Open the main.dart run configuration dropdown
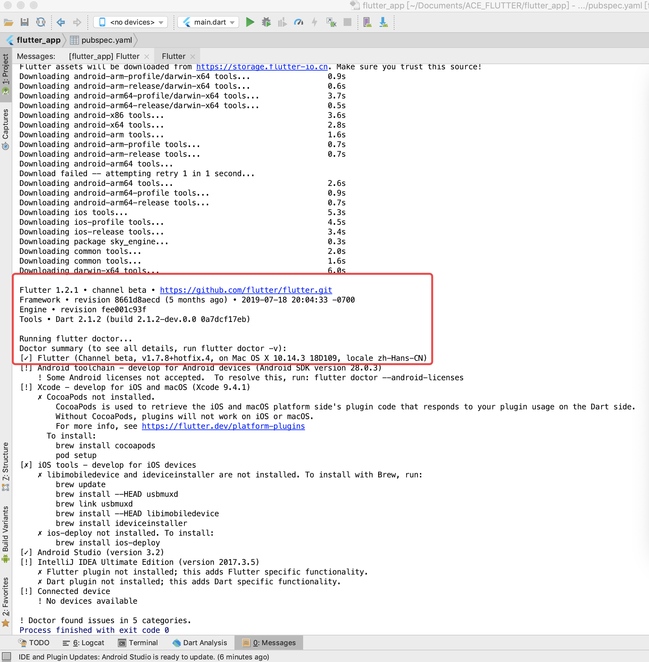Viewport: 649px width, 662px height. pyautogui.click(x=208, y=22)
